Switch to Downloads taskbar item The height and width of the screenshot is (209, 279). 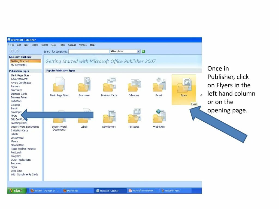[77, 190]
